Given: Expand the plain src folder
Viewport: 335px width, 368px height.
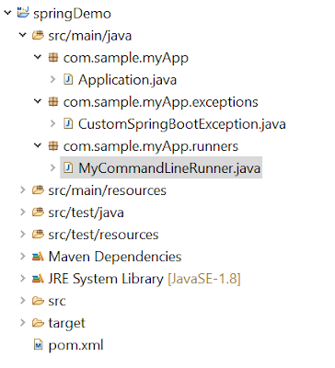Looking at the screenshot, I should 23,301.
